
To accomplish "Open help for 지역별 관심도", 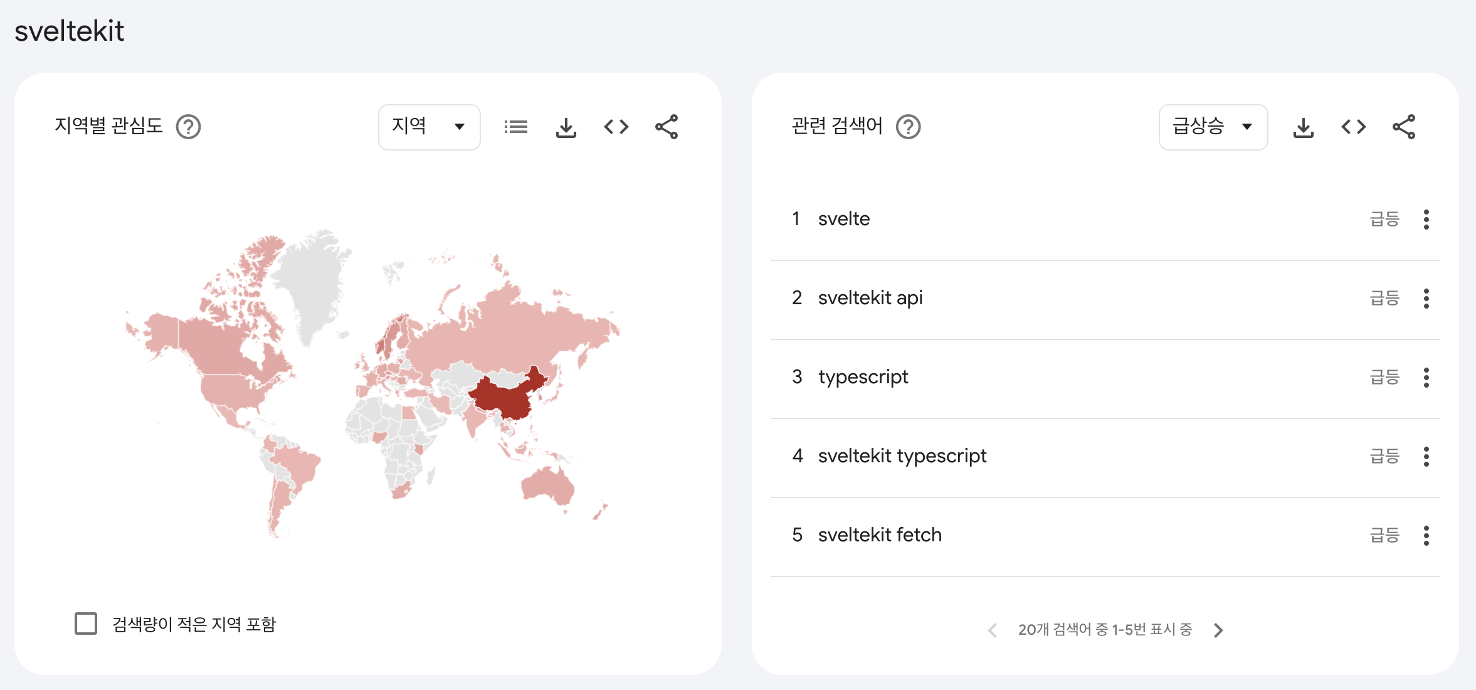I will click(188, 127).
